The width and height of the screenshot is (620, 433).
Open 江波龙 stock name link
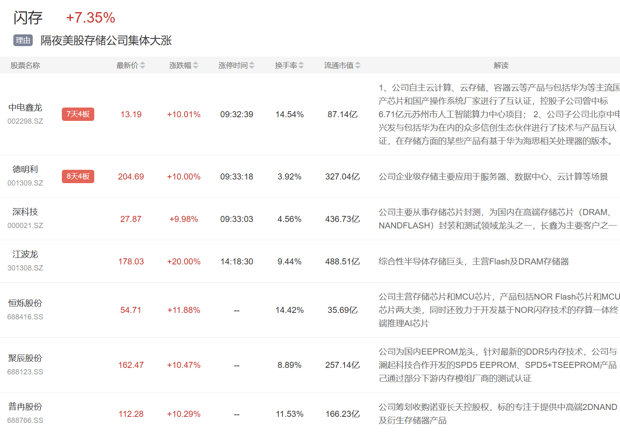click(25, 254)
